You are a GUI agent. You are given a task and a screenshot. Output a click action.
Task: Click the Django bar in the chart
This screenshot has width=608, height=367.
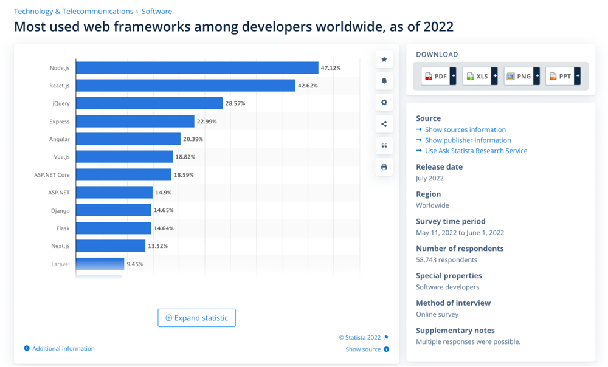coord(114,210)
